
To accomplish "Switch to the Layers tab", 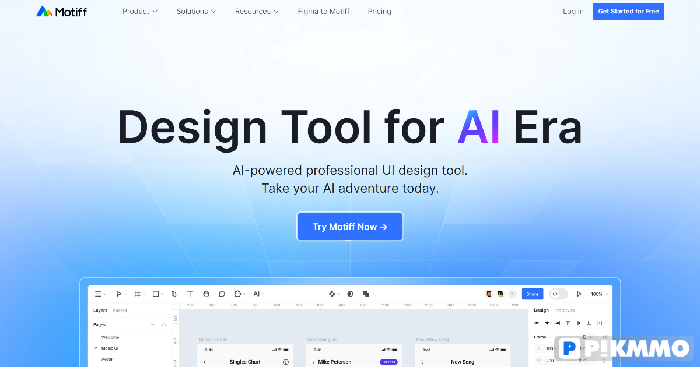I will click(x=100, y=310).
